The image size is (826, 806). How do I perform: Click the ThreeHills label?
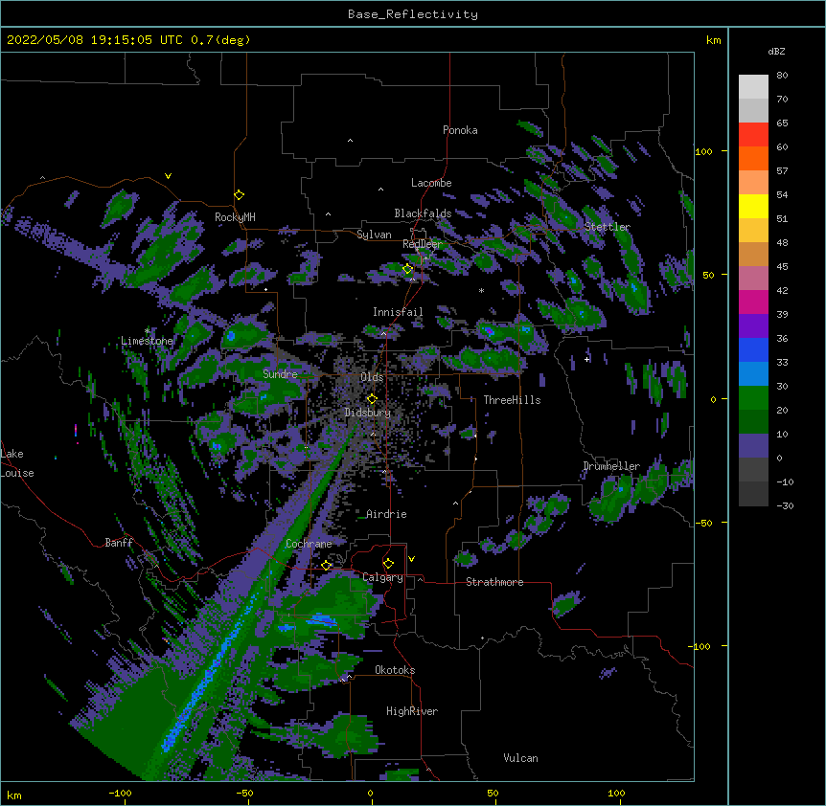512,400
